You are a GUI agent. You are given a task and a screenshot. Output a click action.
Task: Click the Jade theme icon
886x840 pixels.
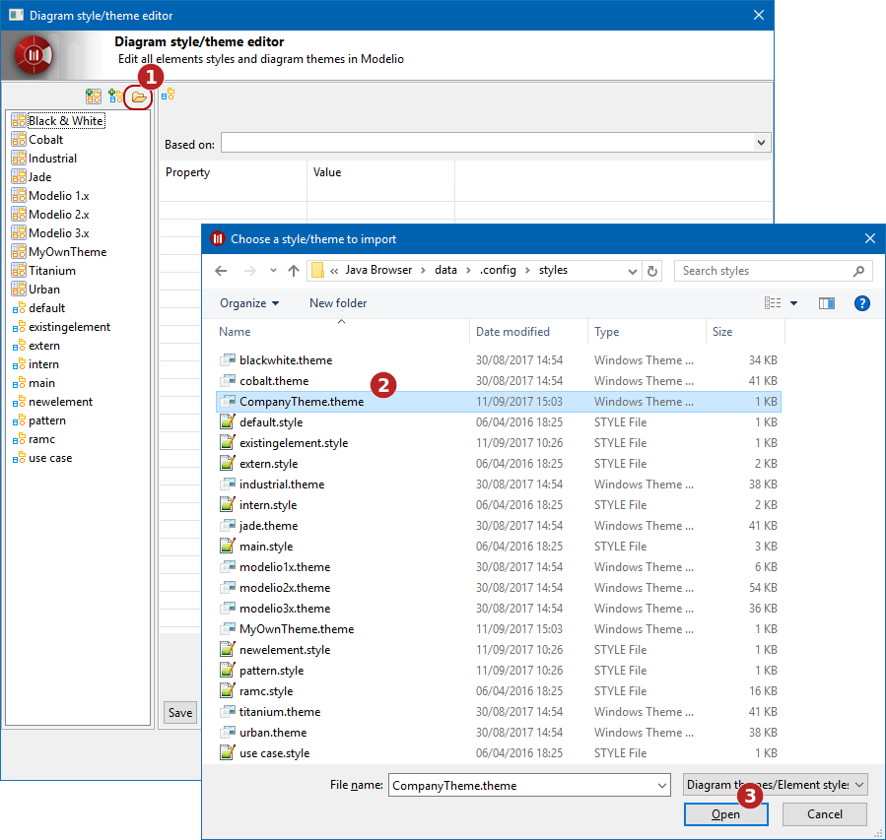[19, 176]
